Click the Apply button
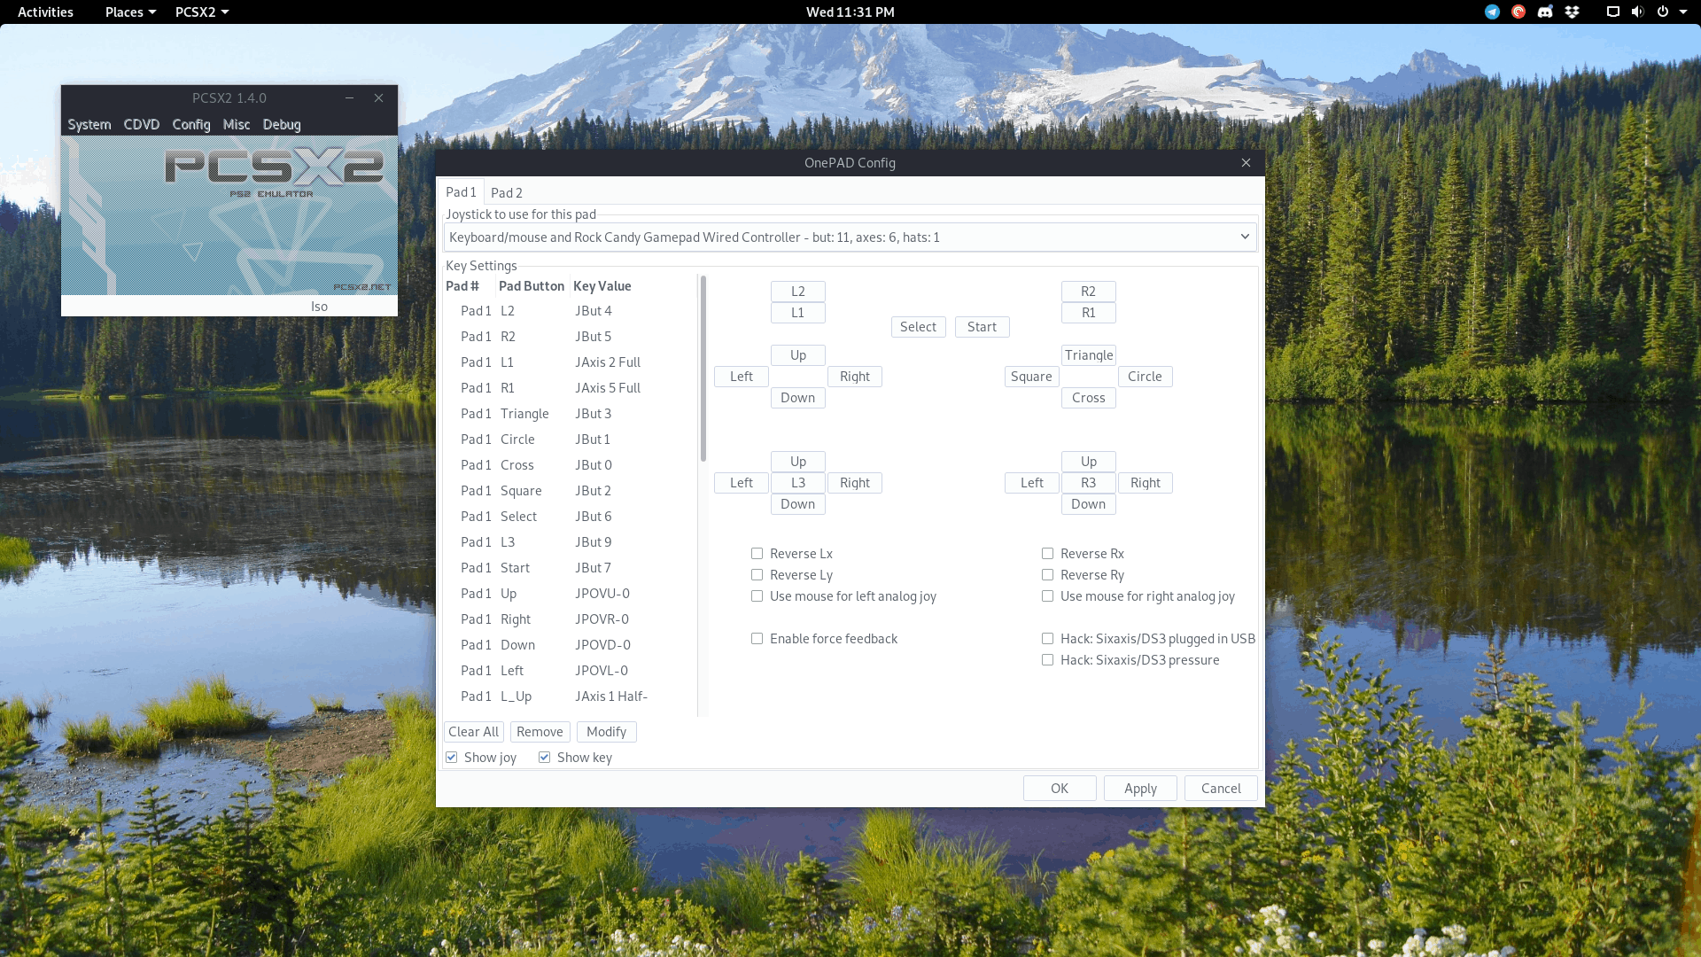 [1140, 789]
